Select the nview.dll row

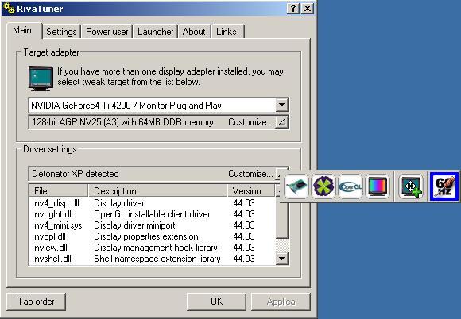click(153, 248)
